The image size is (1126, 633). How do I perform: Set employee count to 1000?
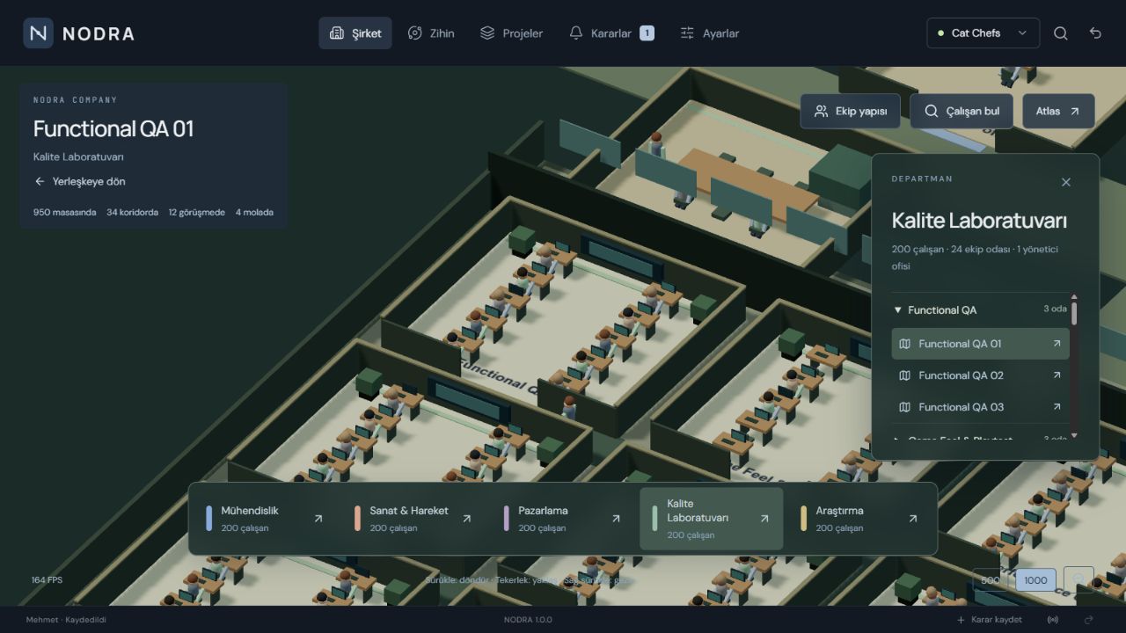click(1035, 580)
